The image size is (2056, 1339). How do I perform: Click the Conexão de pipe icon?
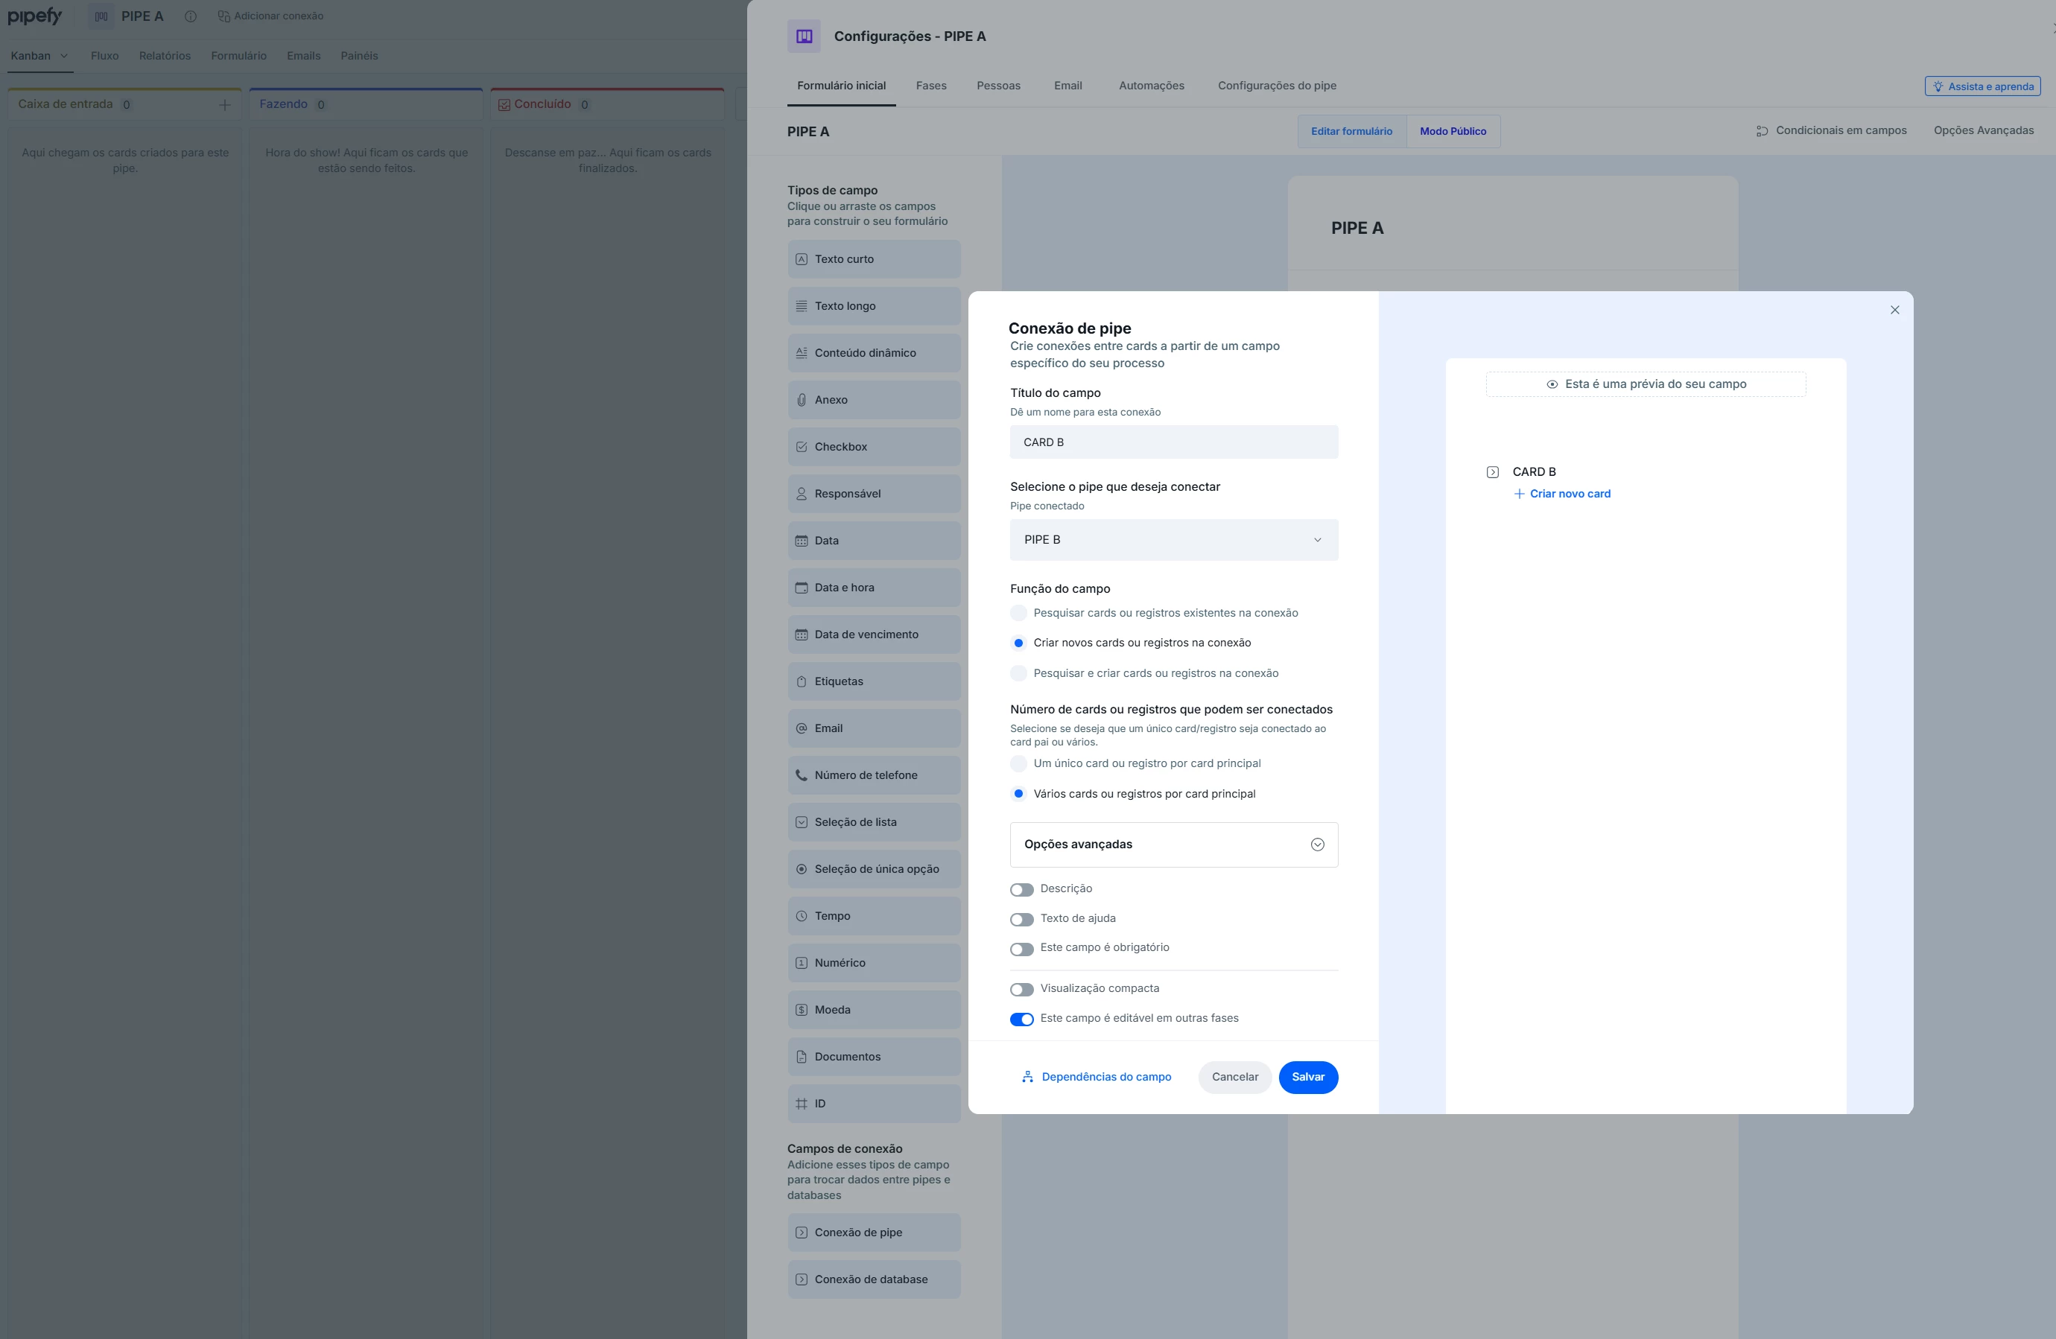point(801,1233)
